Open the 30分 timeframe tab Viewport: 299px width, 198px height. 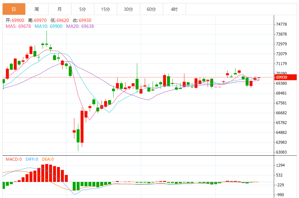click(x=128, y=9)
